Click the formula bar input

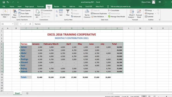[103, 24]
